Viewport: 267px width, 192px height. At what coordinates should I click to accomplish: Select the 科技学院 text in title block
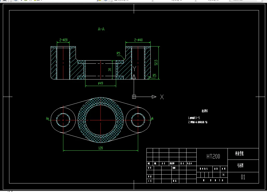point(239,154)
